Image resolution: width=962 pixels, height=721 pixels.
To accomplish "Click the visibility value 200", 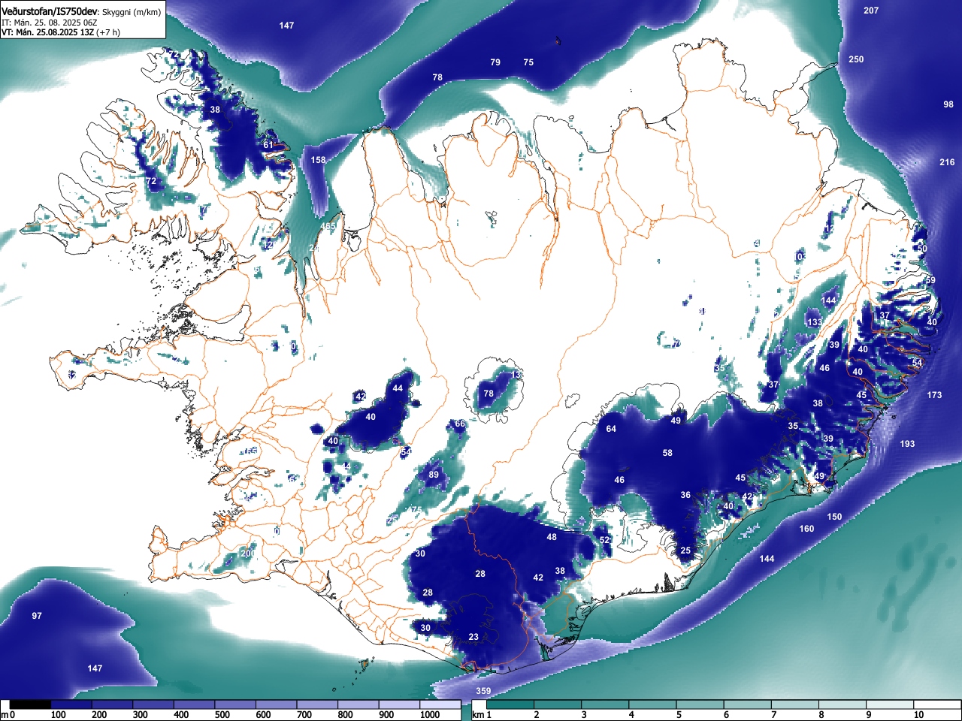I will click(x=247, y=554).
